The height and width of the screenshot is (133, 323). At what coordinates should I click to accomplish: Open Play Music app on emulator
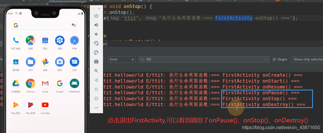[x=16, y=105]
